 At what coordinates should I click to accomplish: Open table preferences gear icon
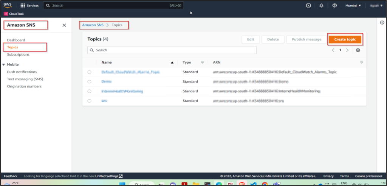(358, 50)
